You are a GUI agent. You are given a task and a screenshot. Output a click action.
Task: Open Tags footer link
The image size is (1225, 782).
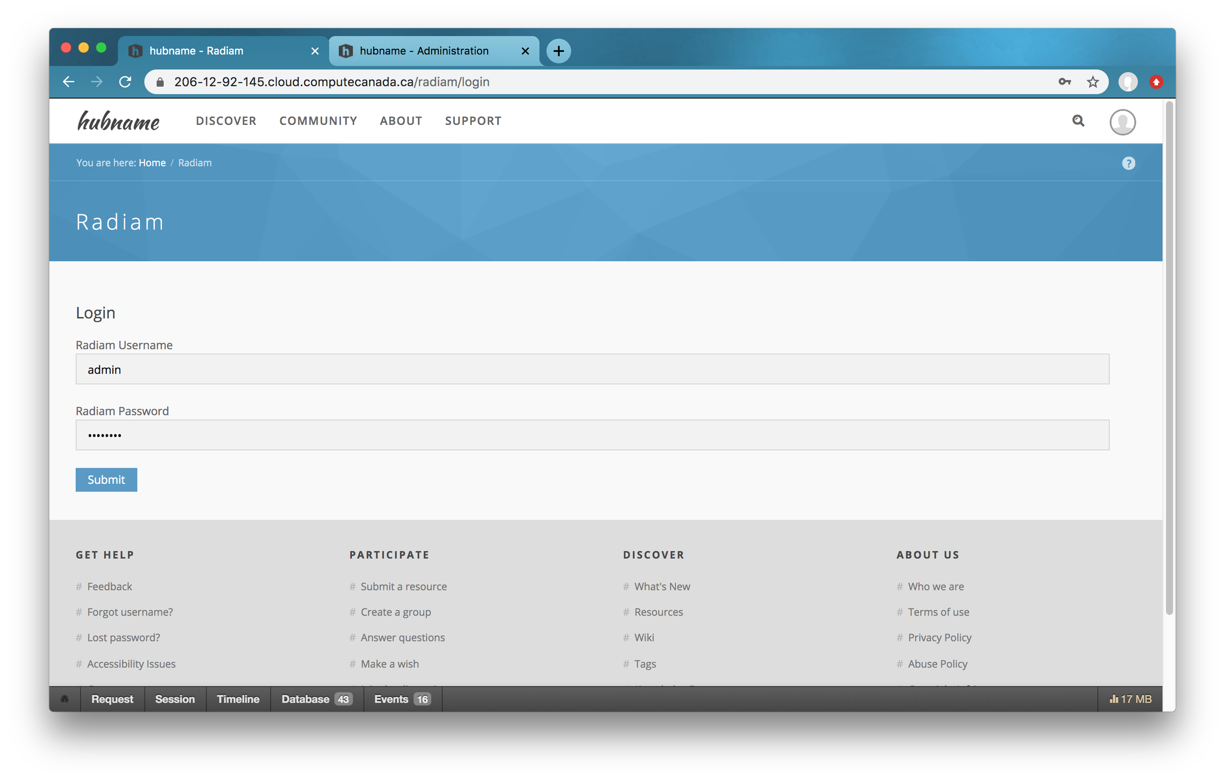[645, 664]
